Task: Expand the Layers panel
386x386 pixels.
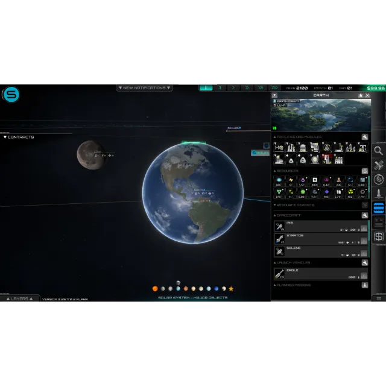Action: pyautogui.click(x=19, y=299)
